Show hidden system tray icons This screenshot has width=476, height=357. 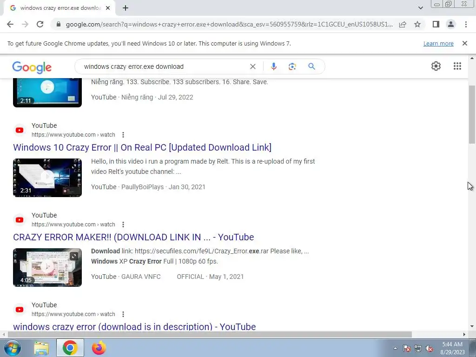[x=395, y=348]
